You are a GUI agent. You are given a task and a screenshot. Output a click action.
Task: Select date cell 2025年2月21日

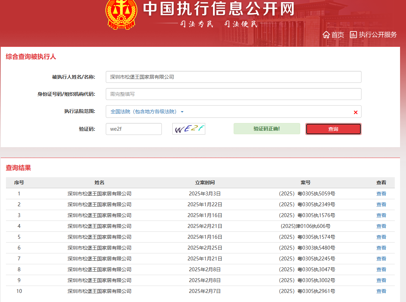(x=205, y=226)
